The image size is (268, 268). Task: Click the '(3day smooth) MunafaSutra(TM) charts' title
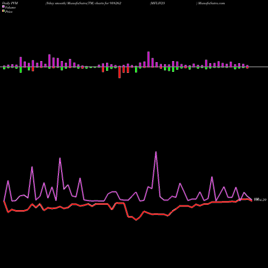(75, 3)
